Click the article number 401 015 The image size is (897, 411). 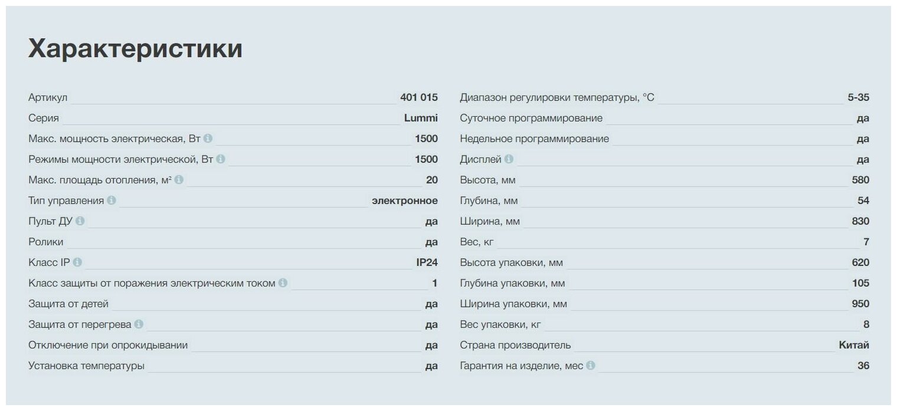click(419, 97)
